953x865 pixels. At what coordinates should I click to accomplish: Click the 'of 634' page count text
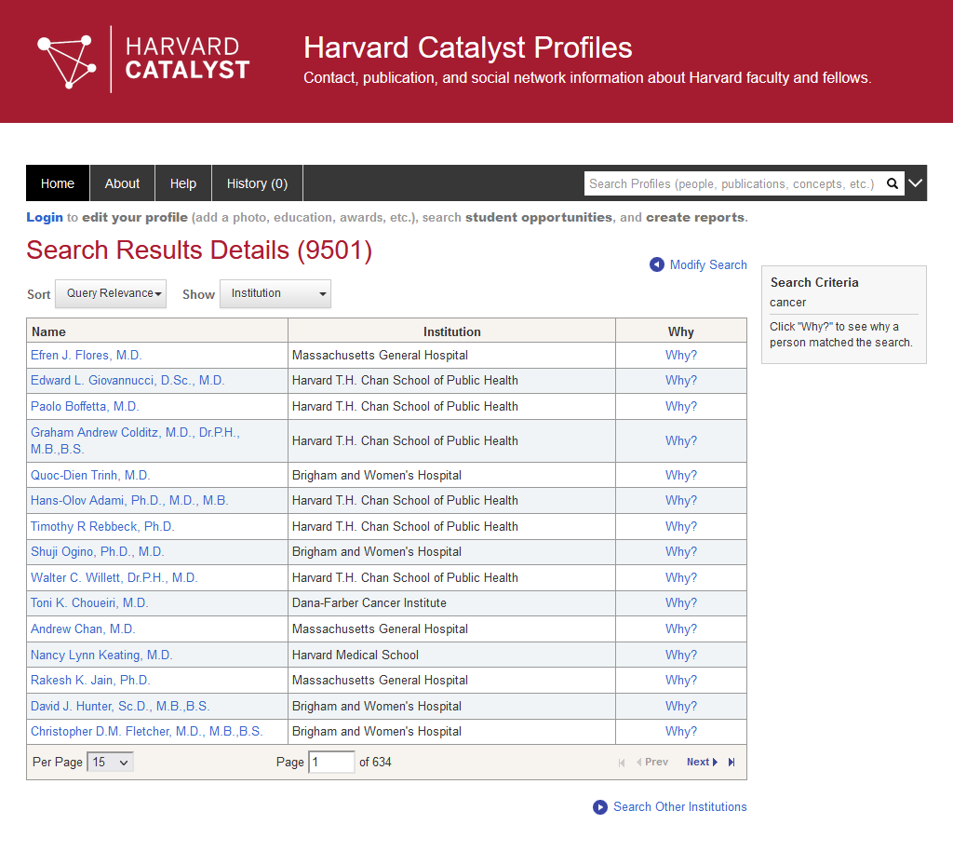coord(376,763)
